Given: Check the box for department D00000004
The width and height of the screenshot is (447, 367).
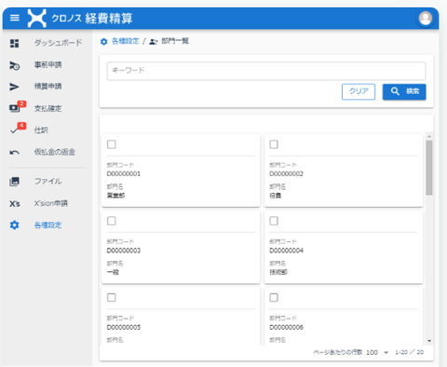Looking at the screenshot, I should [274, 221].
